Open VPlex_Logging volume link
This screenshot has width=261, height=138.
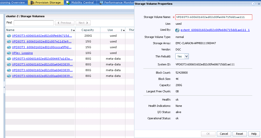pyautogui.click(x=22, y=53)
